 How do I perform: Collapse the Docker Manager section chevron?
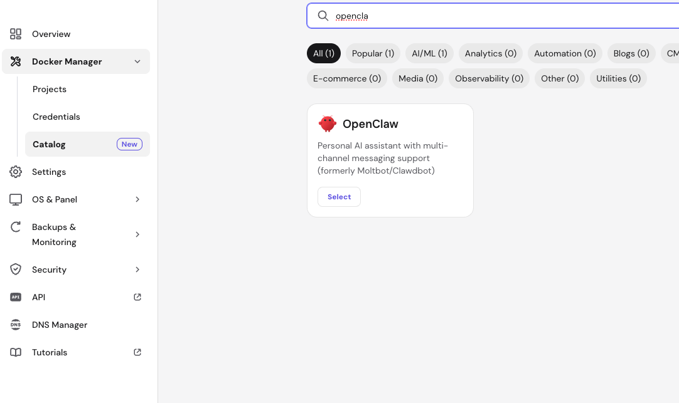(137, 61)
